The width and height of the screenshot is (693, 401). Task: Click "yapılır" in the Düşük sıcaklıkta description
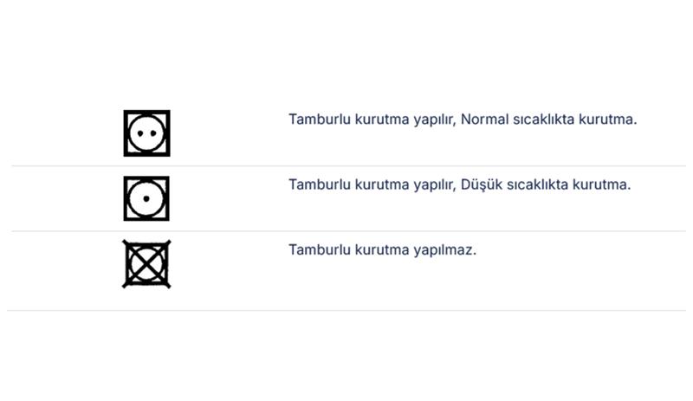coord(434,184)
